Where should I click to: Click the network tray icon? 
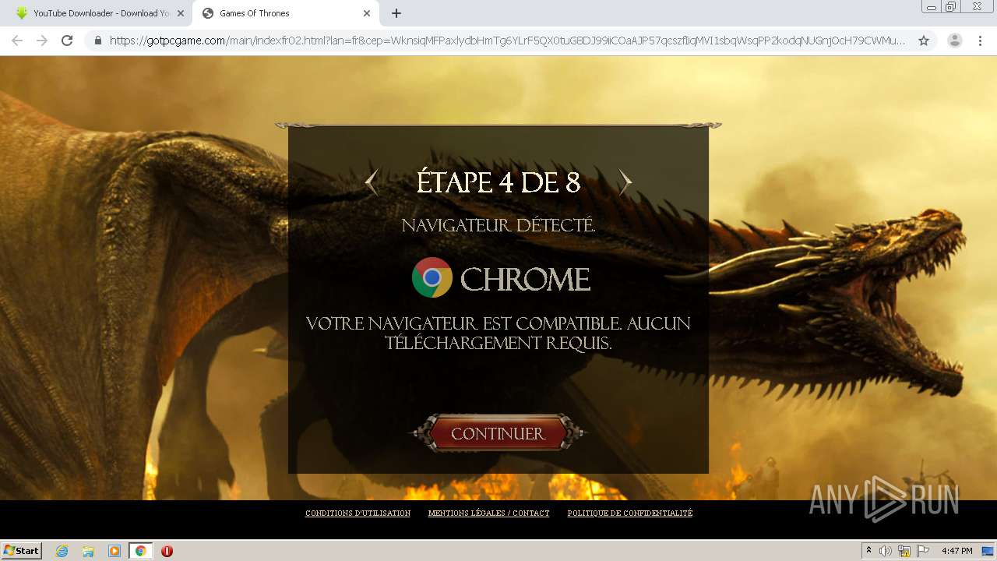click(904, 551)
